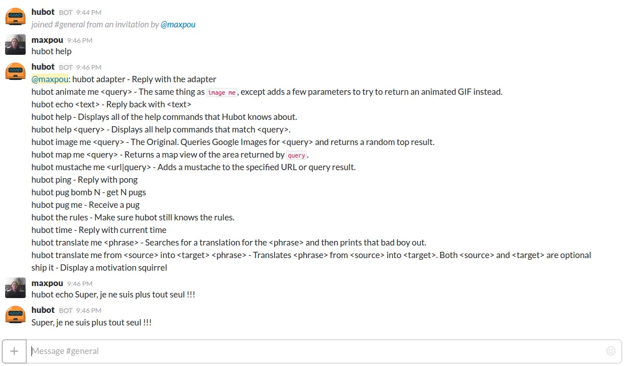Focus the 'Message #general' input field
The image size is (624, 366).
[x=316, y=351]
